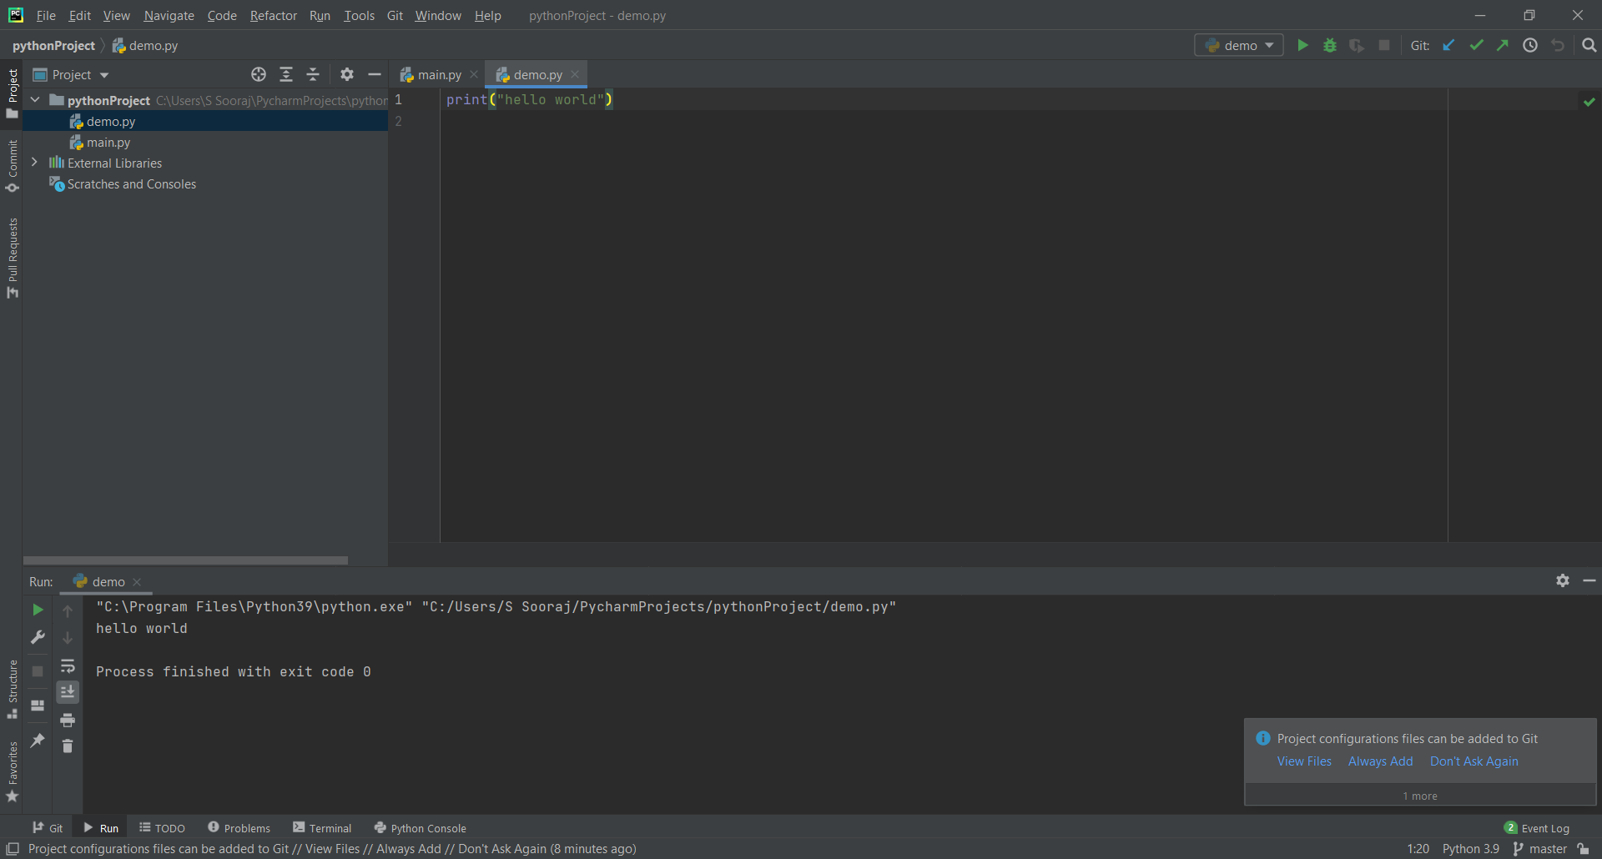The width and height of the screenshot is (1602, 859).
Task: Click pythonProject breadcrumb in navigation bar
Action: point(54,46)
